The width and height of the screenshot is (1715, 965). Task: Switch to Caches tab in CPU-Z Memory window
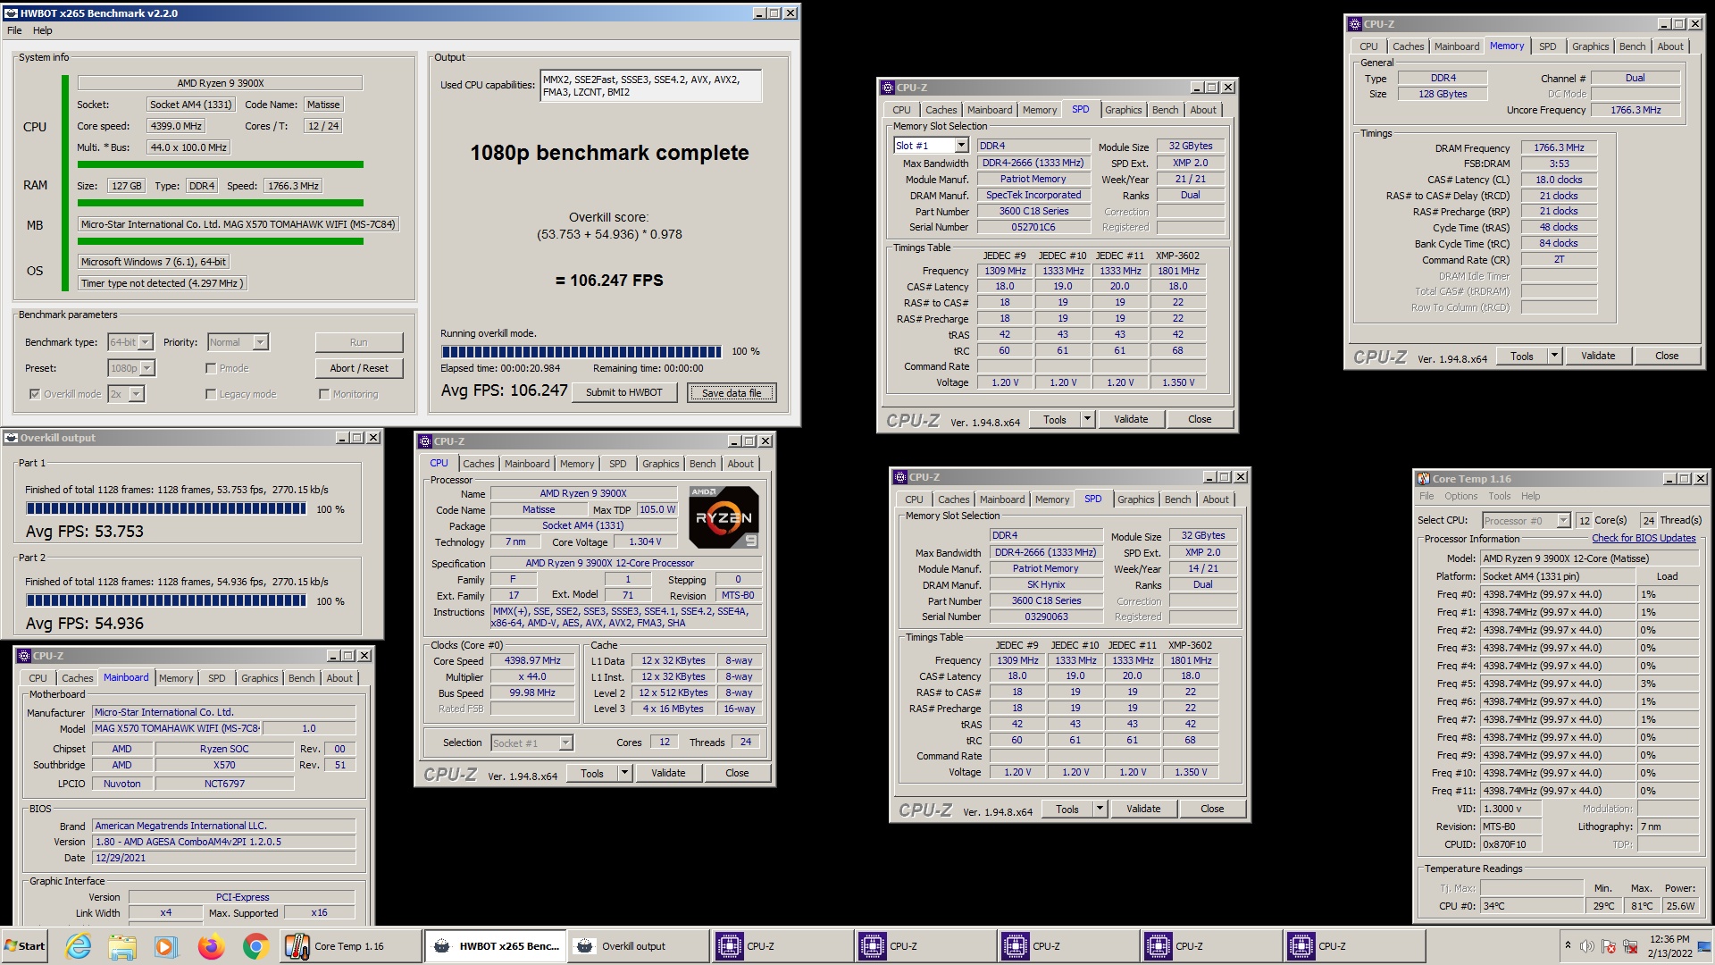[x=1408, y=46]
